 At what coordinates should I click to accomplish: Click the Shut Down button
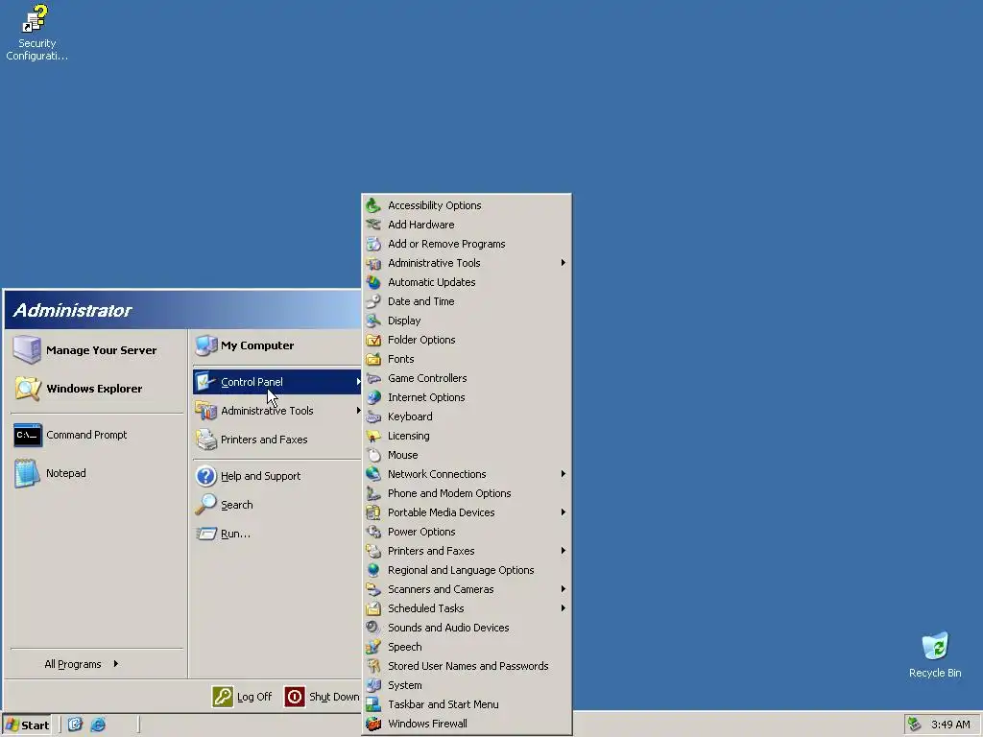(323, 697)
